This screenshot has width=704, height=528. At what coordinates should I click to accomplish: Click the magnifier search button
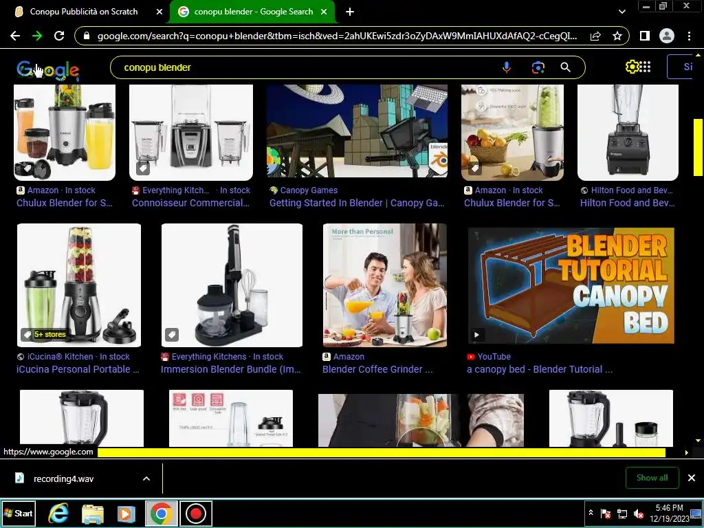coord(566,67)
